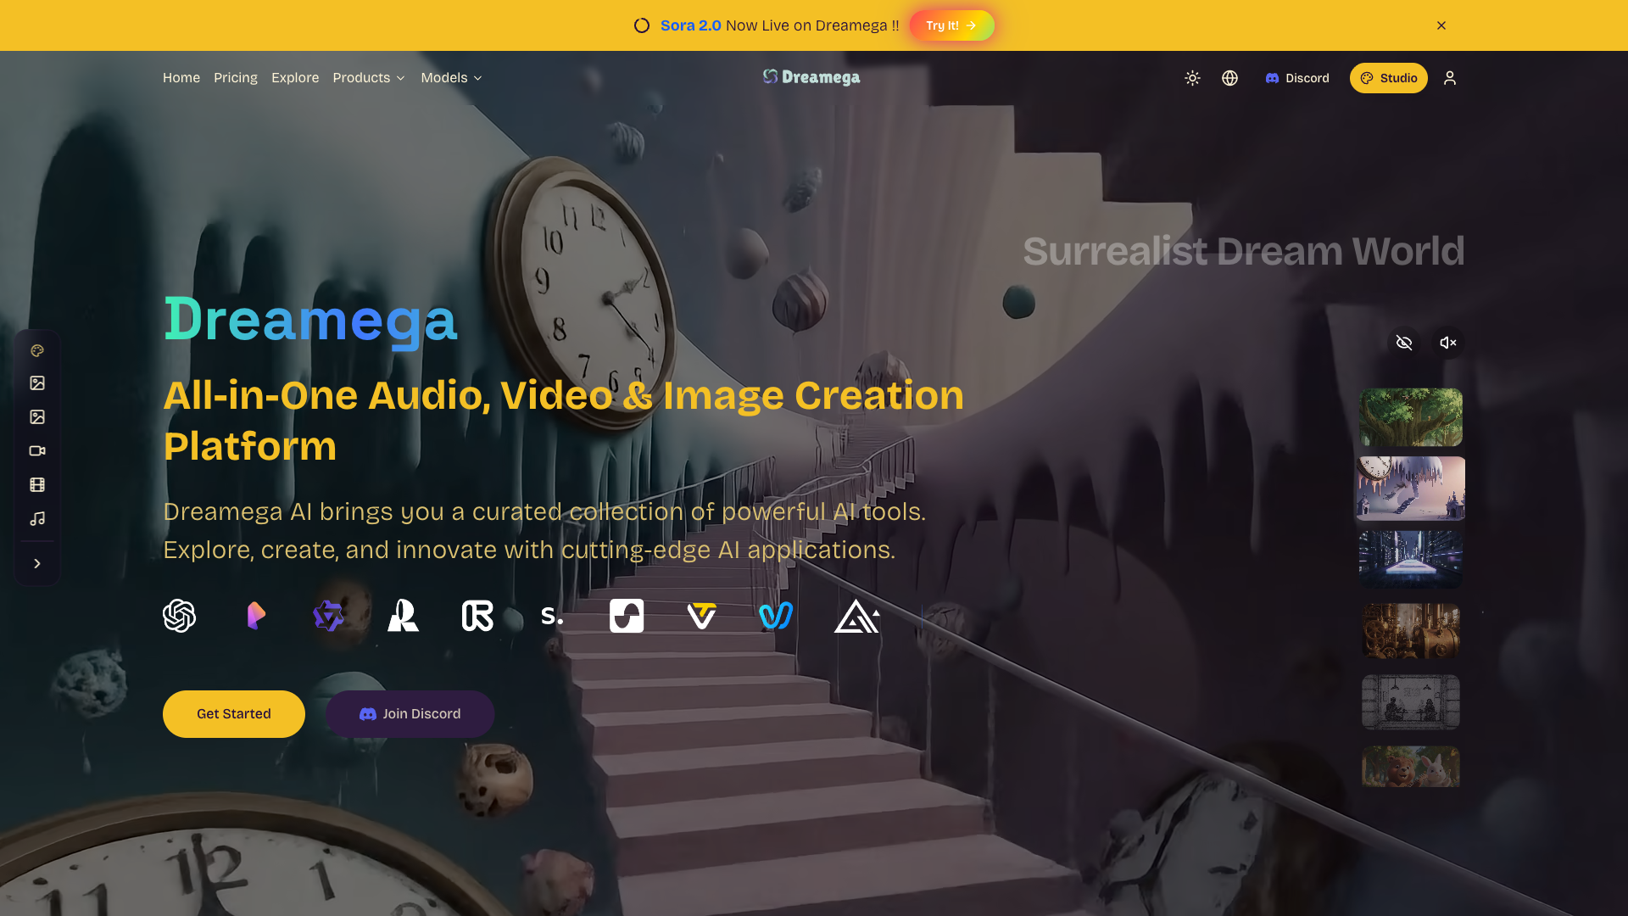1628x916 pixels.
Task: Click the "Surrealist Dream World" caption
Action: 1244,251
